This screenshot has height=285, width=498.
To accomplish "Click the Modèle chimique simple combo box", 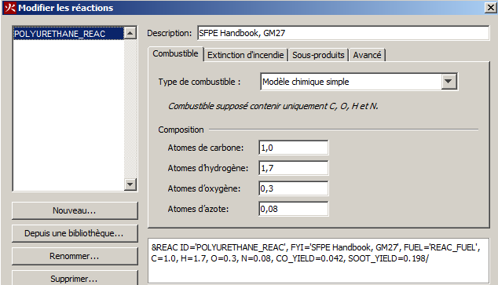I will pyautogui.click(x=358, y=82).
